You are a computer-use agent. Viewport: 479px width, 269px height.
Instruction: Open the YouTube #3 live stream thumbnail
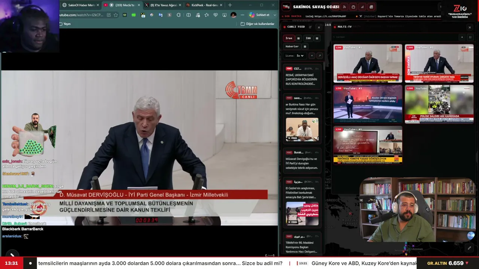click(x=368, y=104)
